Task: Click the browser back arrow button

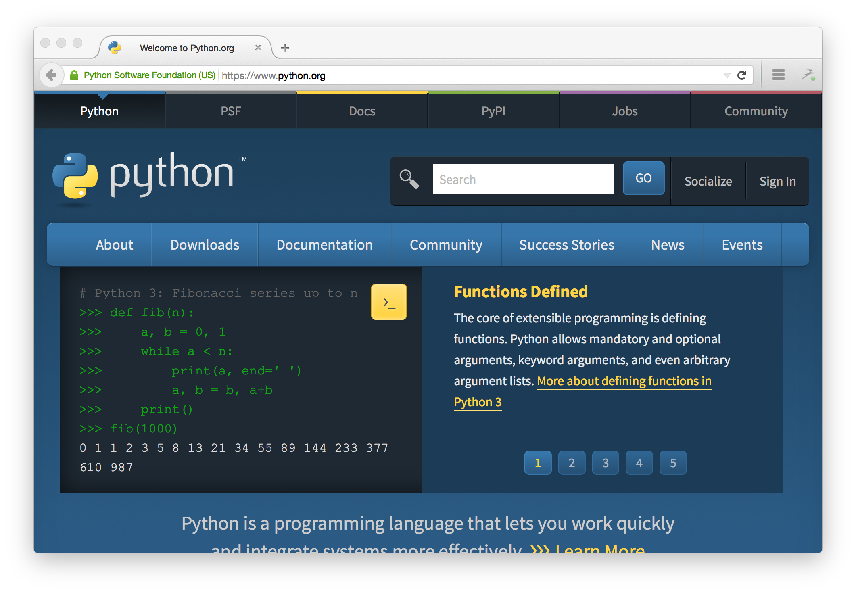Action: pyautogui.click(x=51, y=75)
